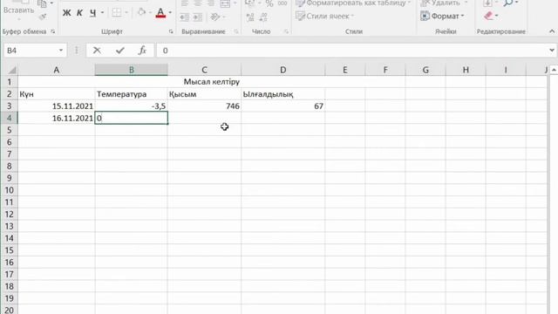Click the cell containing 746
The image size is (558, 314).
204,106
